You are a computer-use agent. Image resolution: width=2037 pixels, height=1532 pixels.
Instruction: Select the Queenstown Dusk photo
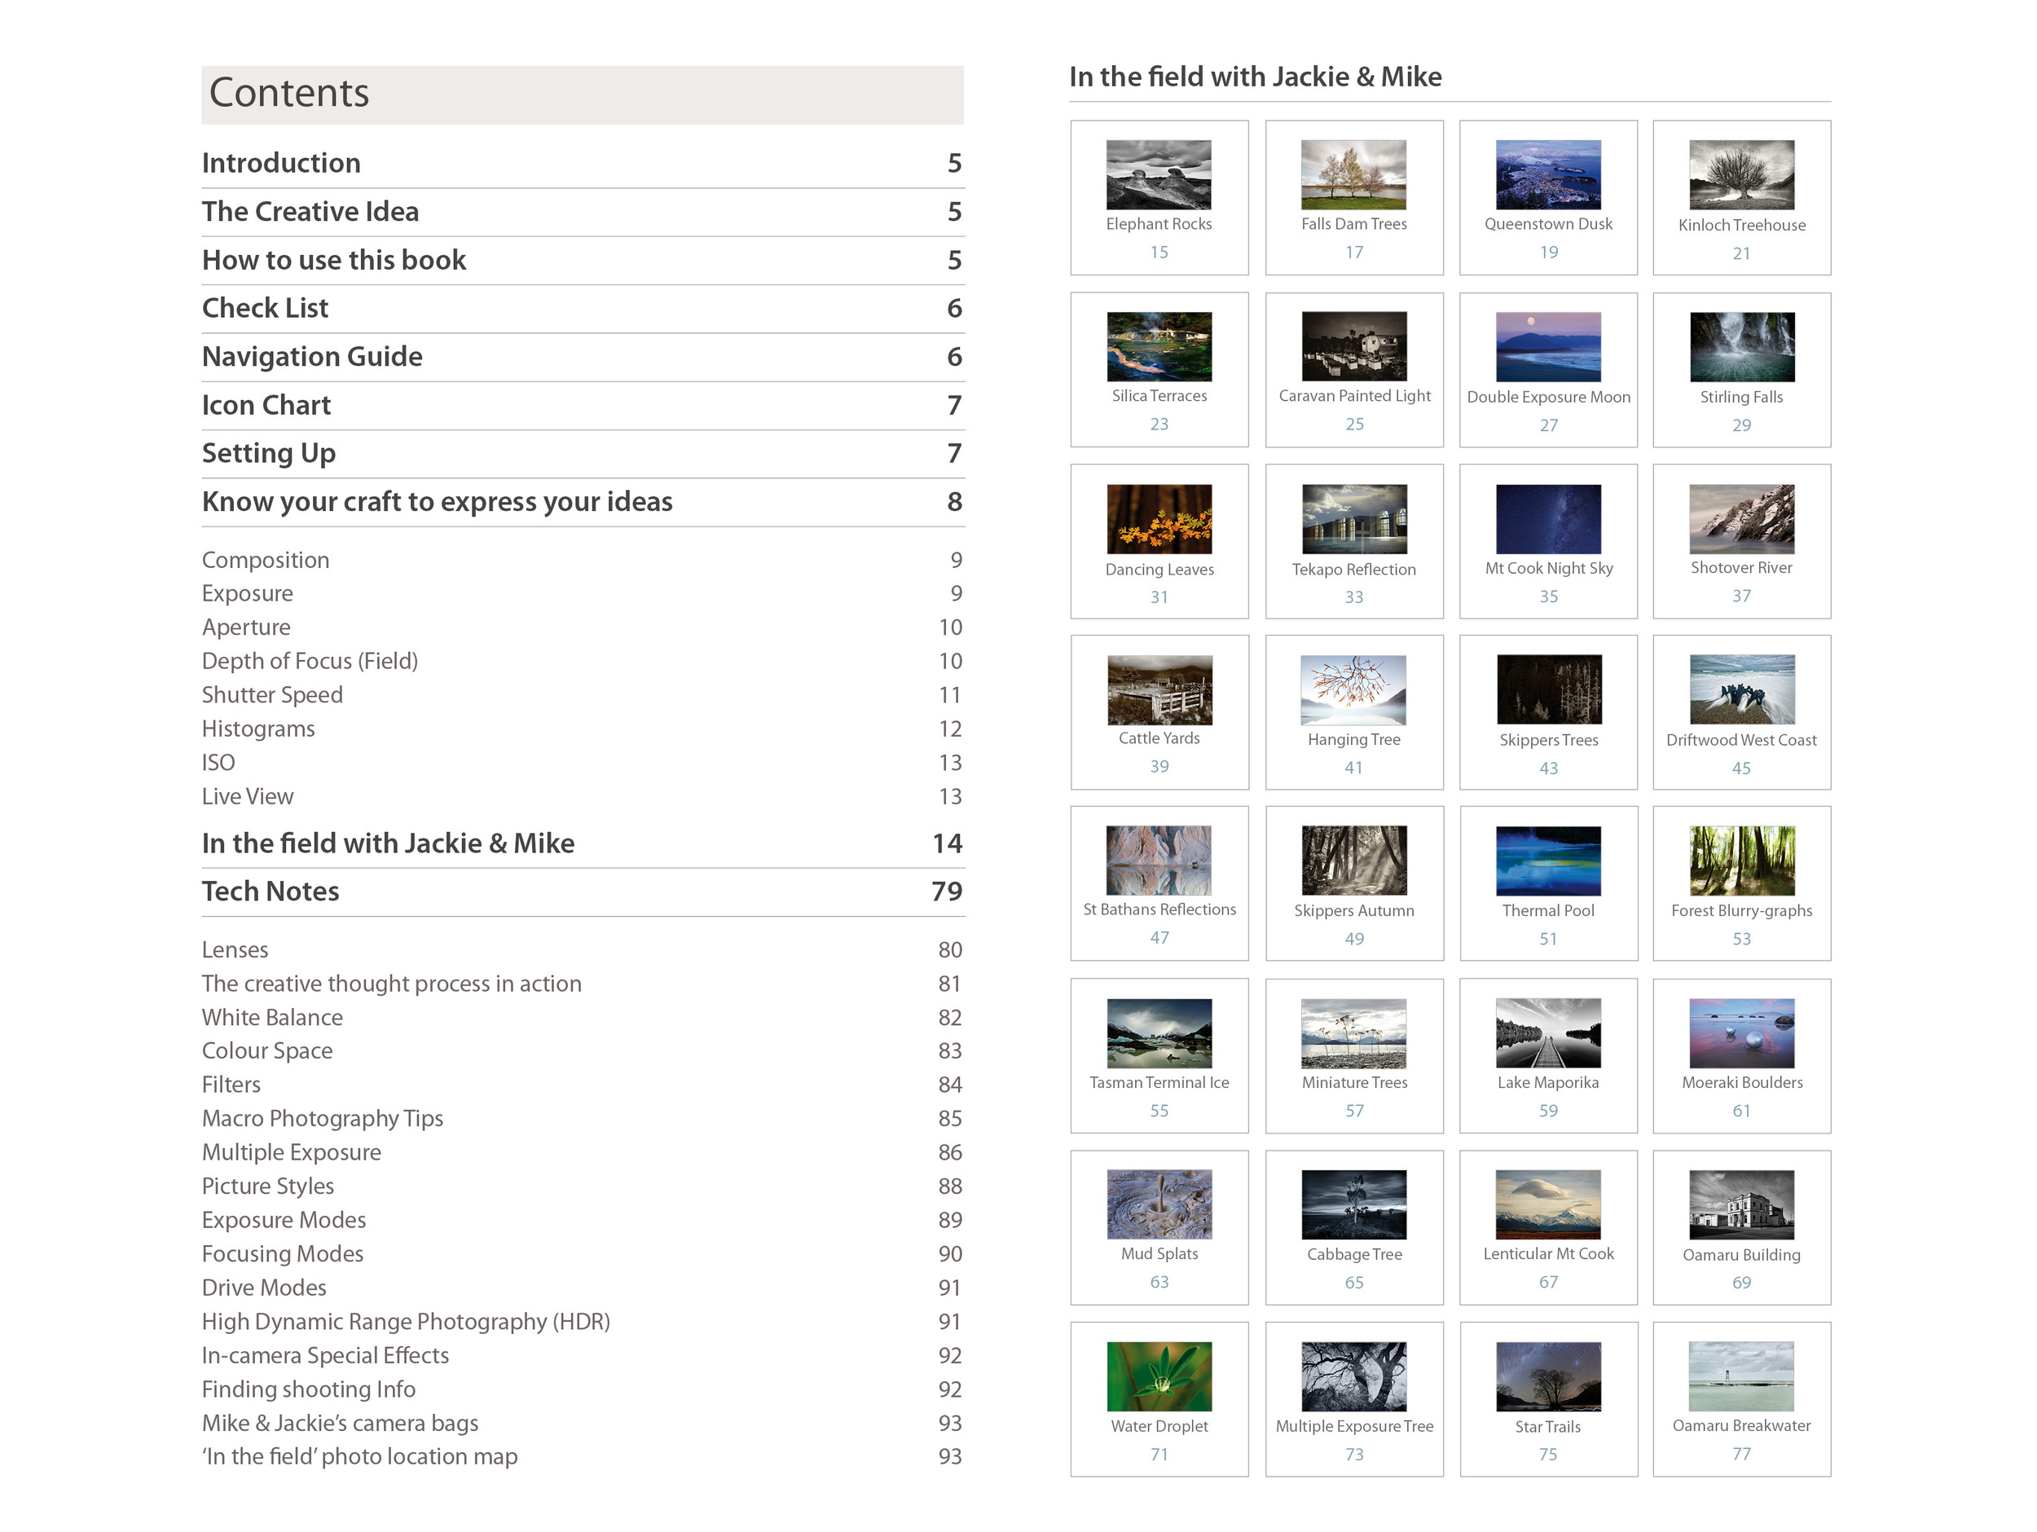point(1548,175)
